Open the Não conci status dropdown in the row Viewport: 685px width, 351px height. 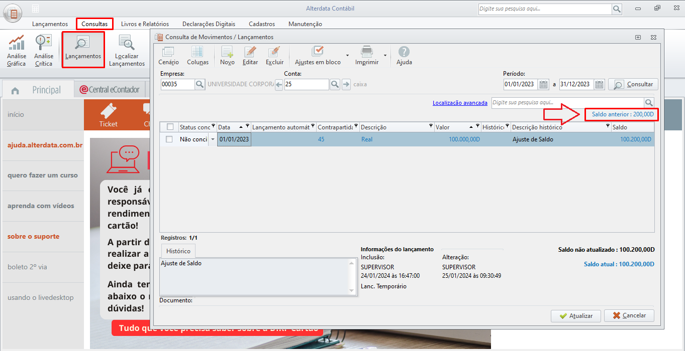click(x=212, y=139)
